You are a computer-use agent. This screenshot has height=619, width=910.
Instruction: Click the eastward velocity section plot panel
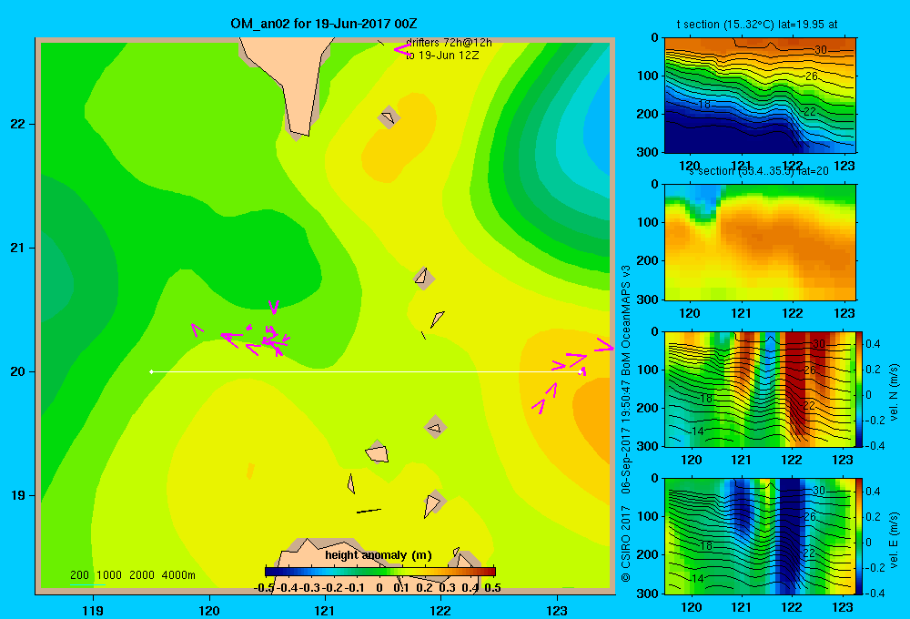coord(760,536)
